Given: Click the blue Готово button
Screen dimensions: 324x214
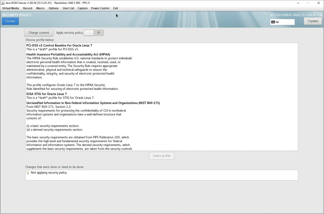Looking at the screenshot, I should [10, 21].
